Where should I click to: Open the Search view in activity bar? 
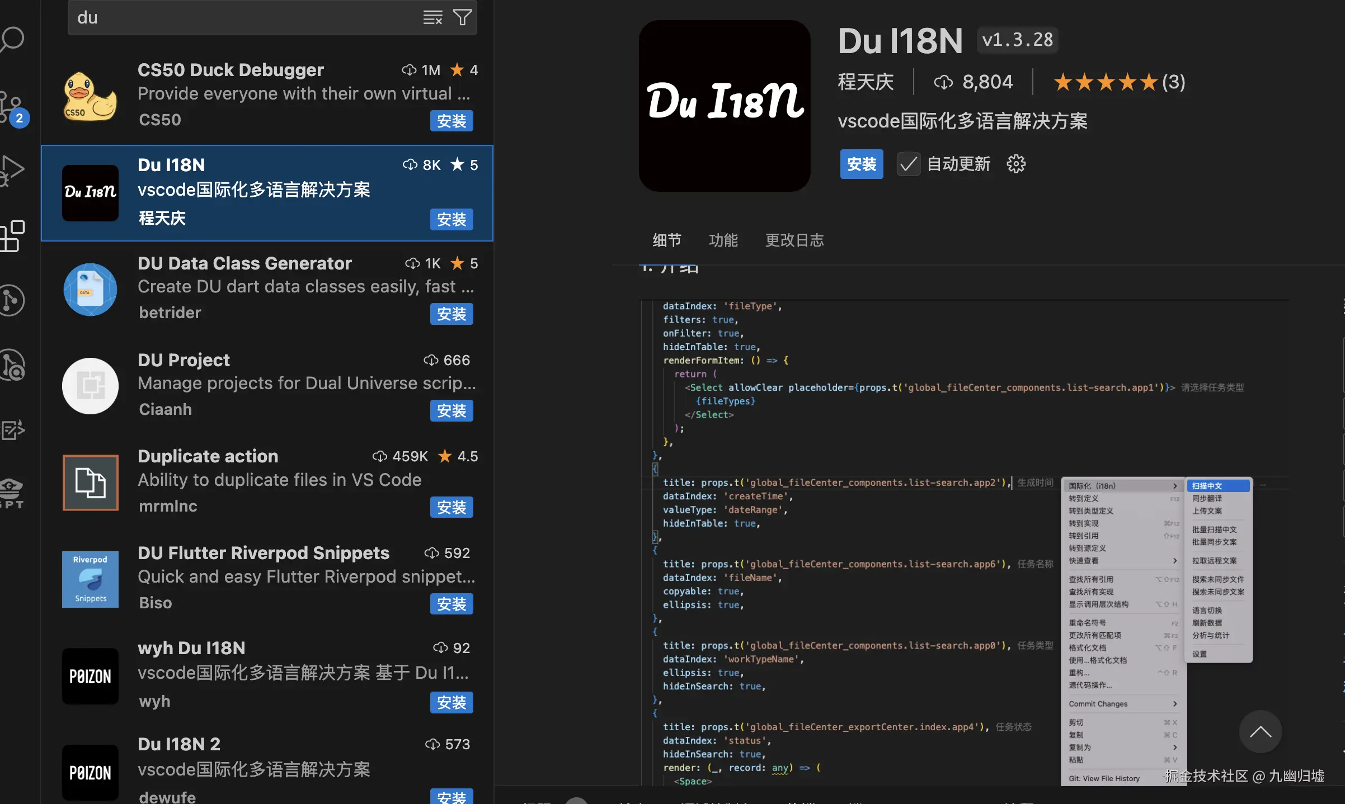click(x=12, y=39)
